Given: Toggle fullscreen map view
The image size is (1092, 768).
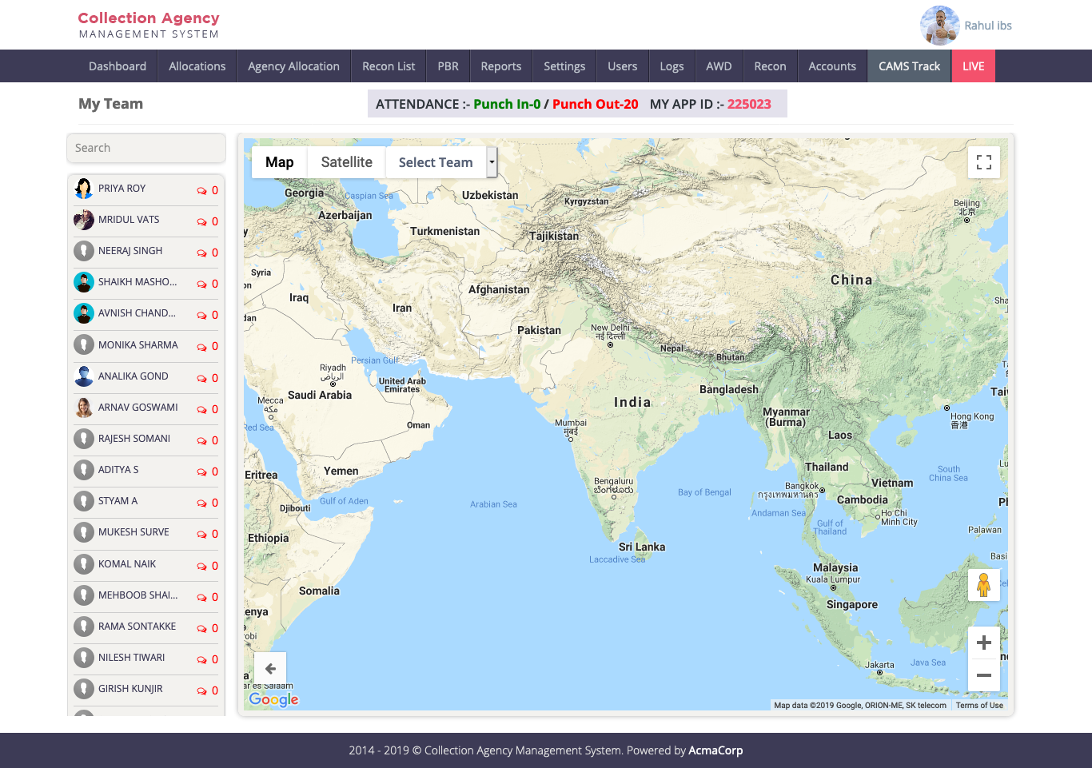Looking at the screenshot, I should tap(983, 162).
